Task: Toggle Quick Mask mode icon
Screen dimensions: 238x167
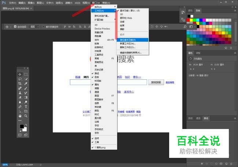Action: [x=20, y=135]
